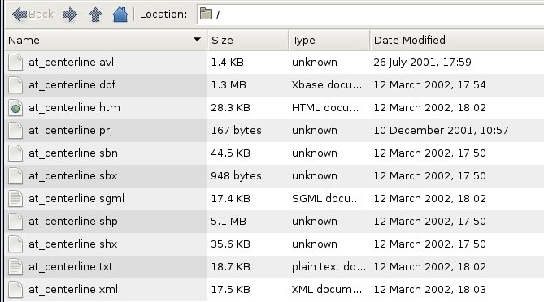Click the at_centerline.xml file icon
The image size is (544, 302).
pos(15,290)
